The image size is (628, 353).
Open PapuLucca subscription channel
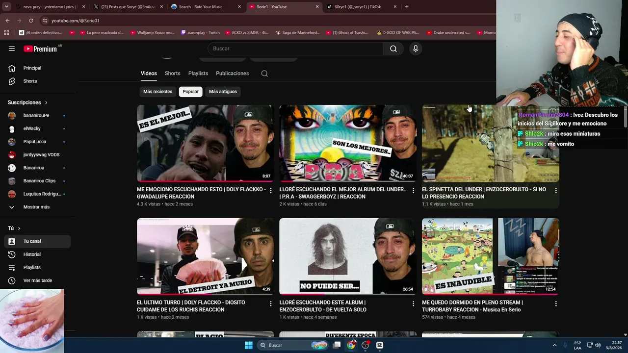pyautogui.click(x=37, y=142)
